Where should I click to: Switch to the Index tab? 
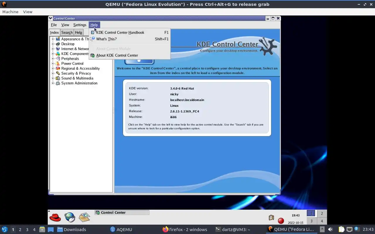[x=54, y=32]
